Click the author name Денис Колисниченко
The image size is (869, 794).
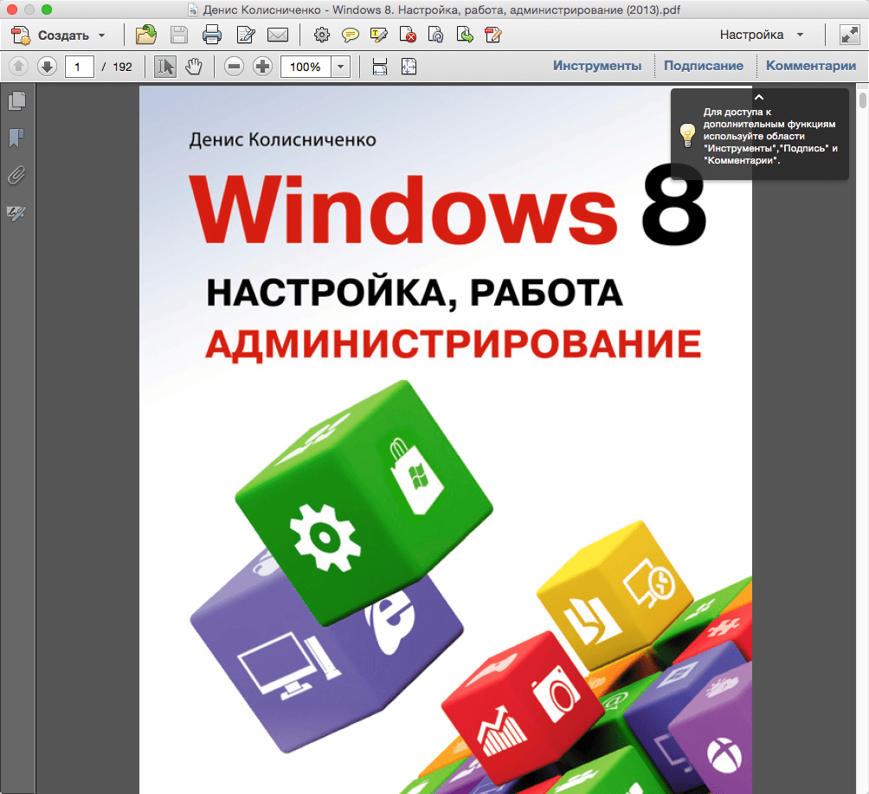(x=283, y=139)
